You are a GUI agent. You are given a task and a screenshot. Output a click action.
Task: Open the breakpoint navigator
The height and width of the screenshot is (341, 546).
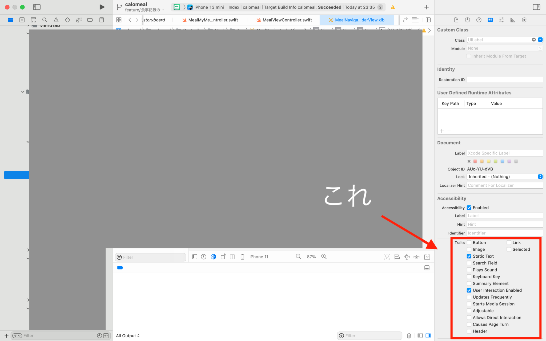(x=90, y=20)
